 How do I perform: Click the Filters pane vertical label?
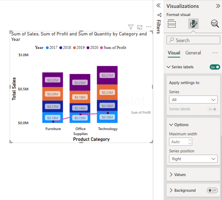pos(158,27)
